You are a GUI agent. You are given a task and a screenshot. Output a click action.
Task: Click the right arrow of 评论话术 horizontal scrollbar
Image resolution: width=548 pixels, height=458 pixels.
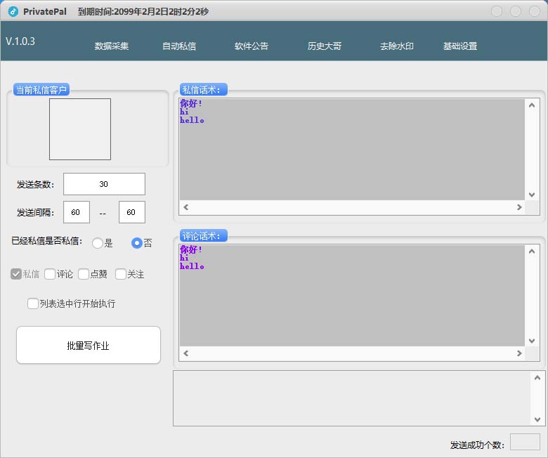pyautogui.click(x=519, y=353)
